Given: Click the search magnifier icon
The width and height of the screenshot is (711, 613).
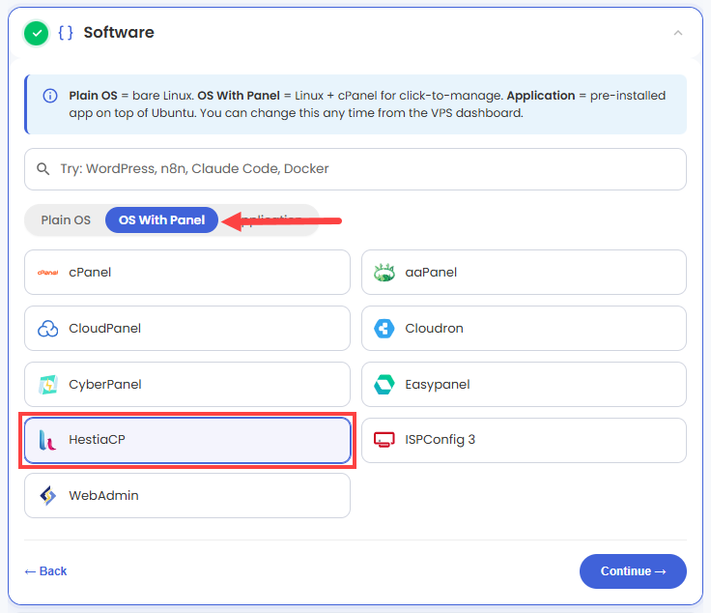Looking at the screenshot, I should click(43, 169).
